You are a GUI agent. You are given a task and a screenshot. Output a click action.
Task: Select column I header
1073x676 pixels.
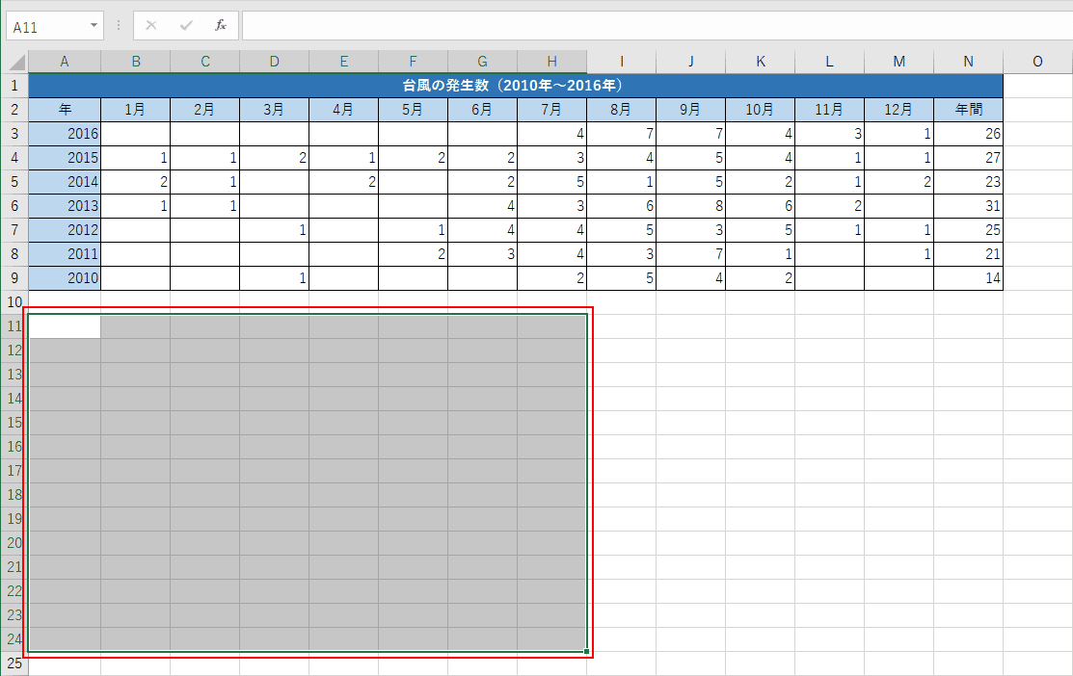[622, 62]
